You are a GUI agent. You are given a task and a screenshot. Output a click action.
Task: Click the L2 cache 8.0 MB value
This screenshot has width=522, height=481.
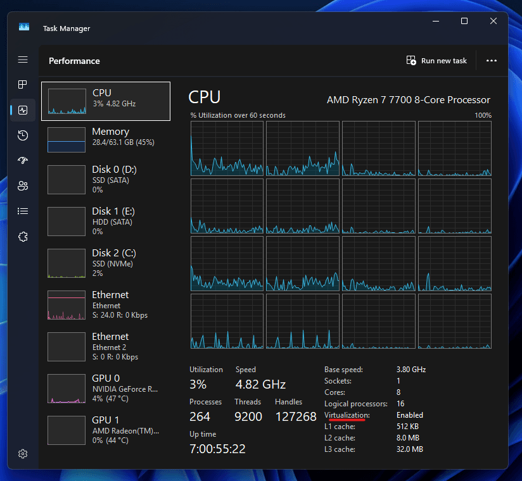[x=408, y=438]
